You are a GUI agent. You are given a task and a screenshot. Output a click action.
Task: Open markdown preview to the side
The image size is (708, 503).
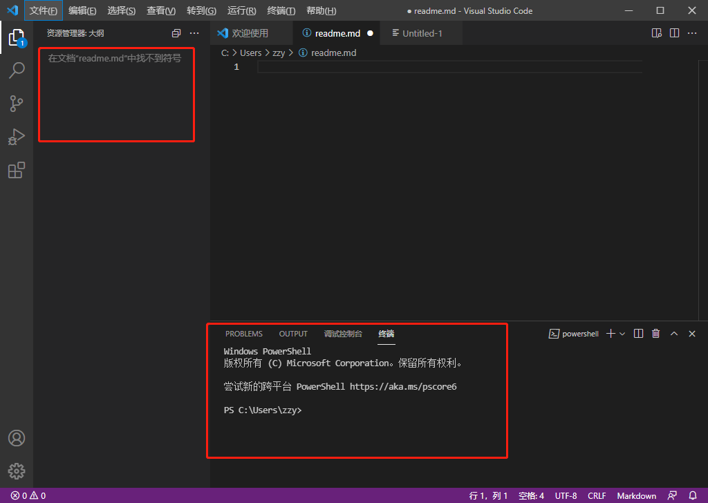point(657,33)
